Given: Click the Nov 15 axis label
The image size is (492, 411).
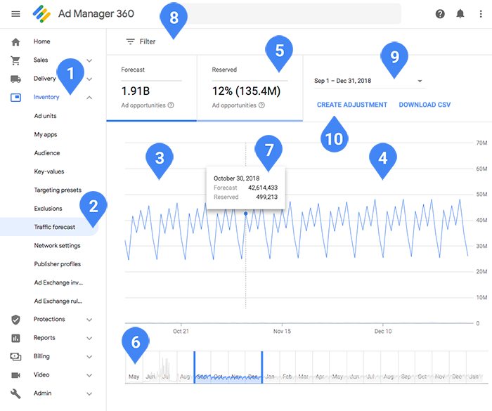Looking at the screenshot, I should coord(282,332).
